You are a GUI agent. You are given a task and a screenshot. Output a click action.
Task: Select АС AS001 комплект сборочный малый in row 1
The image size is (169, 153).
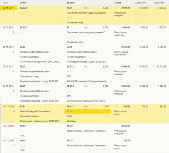(x=86, y=13)
